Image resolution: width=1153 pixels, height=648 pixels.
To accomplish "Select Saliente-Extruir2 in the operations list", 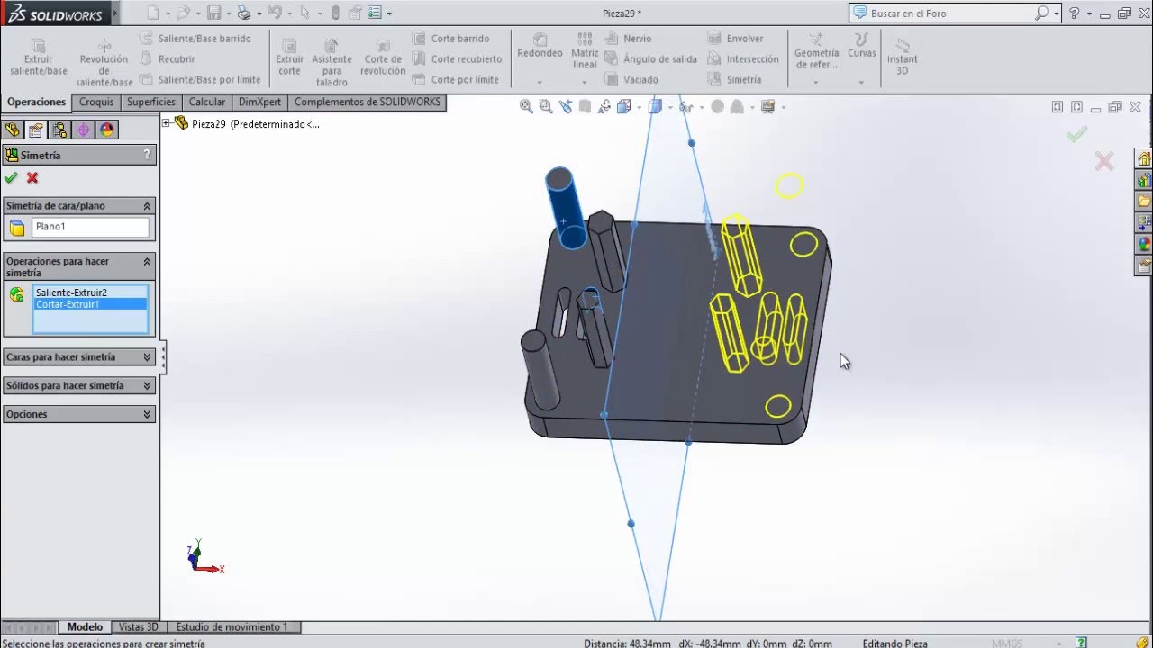I will point(71,292).
